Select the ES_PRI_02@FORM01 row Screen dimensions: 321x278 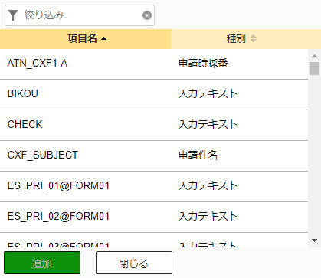154,217
